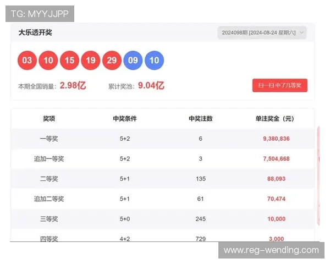Select the 三等奖 row label
This screenshot has height=264, width=330.
(49, 219)
